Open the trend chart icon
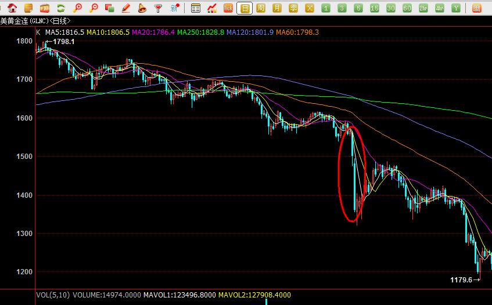Screen dimensions: 492x305 click(212, 8)
